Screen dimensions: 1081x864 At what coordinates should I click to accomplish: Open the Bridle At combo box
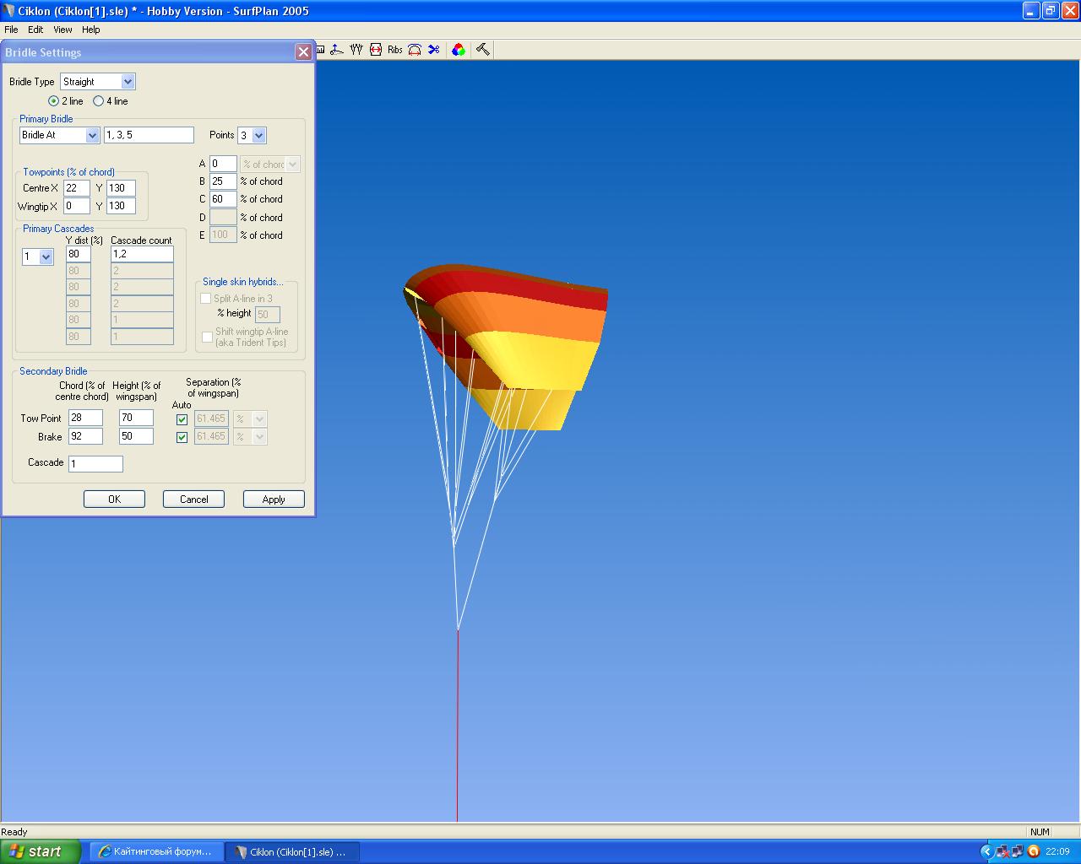92,135
